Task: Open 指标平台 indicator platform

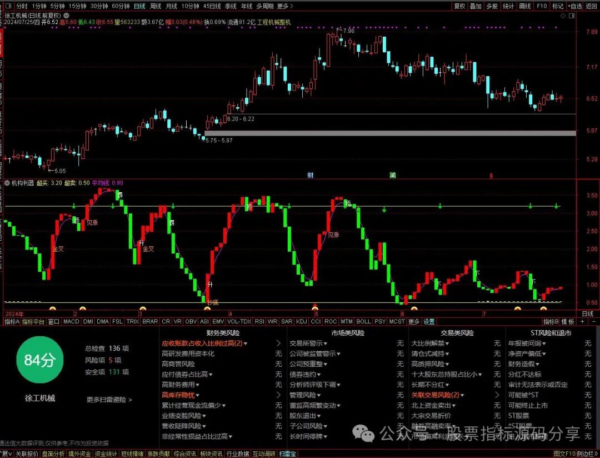Action: [x=33, y=322]
